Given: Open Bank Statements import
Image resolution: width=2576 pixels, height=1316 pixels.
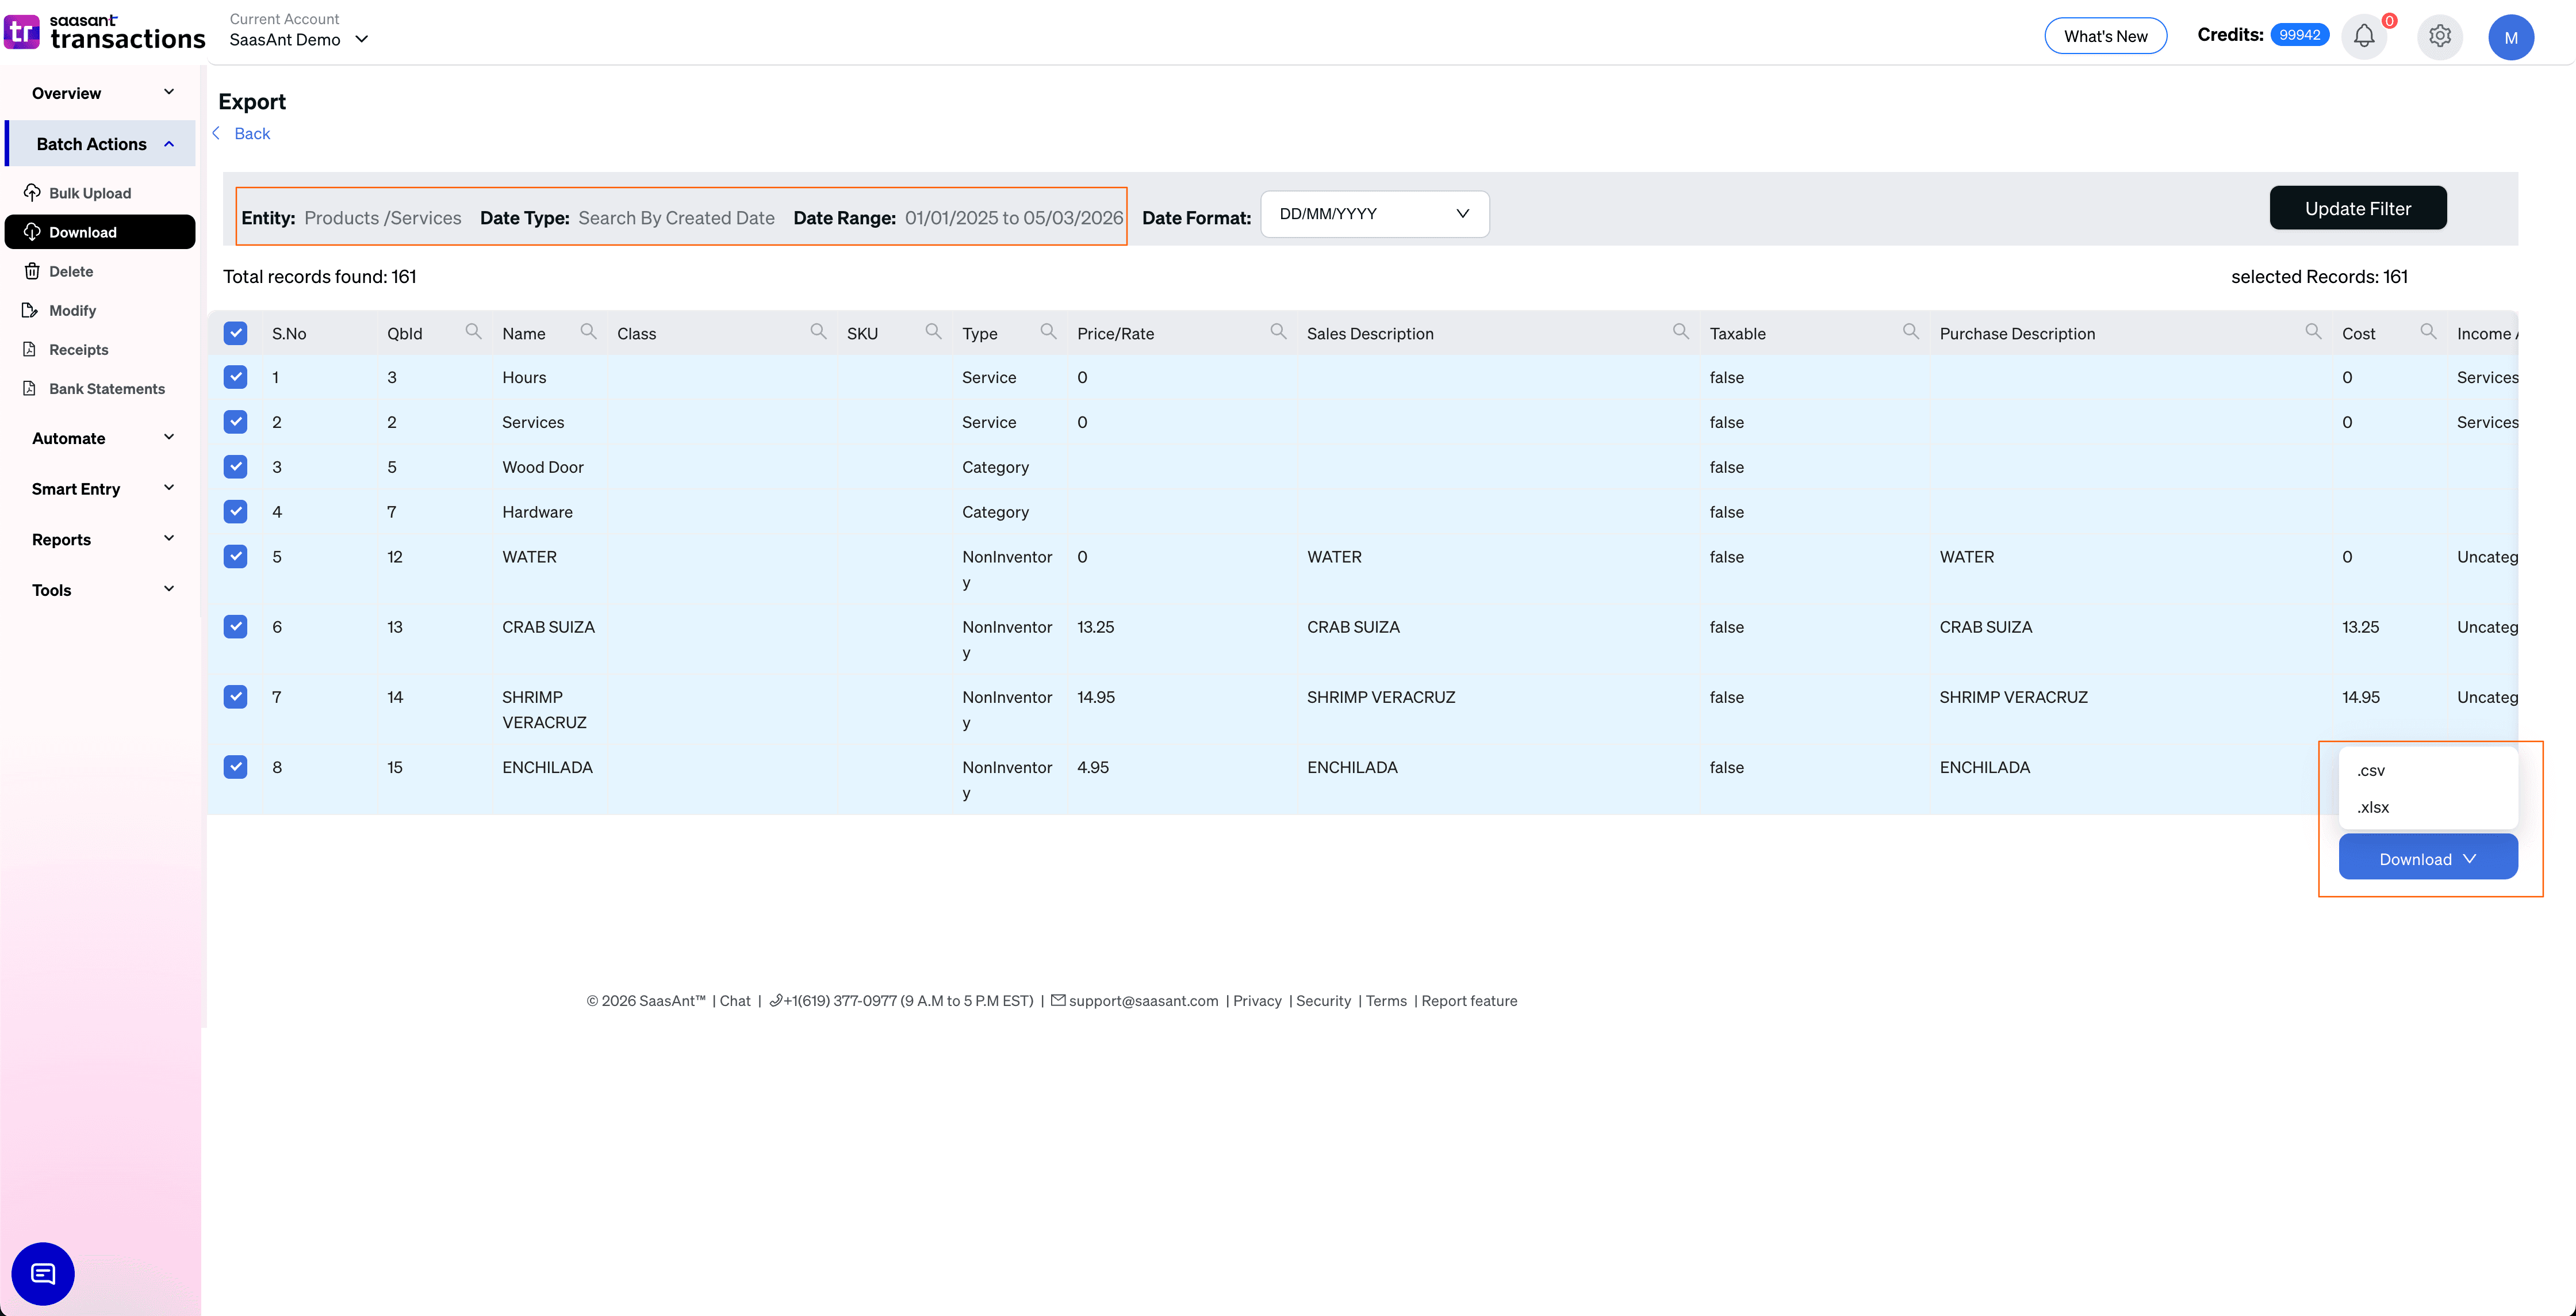Looking at the screenshot, I should coord(106,388).
